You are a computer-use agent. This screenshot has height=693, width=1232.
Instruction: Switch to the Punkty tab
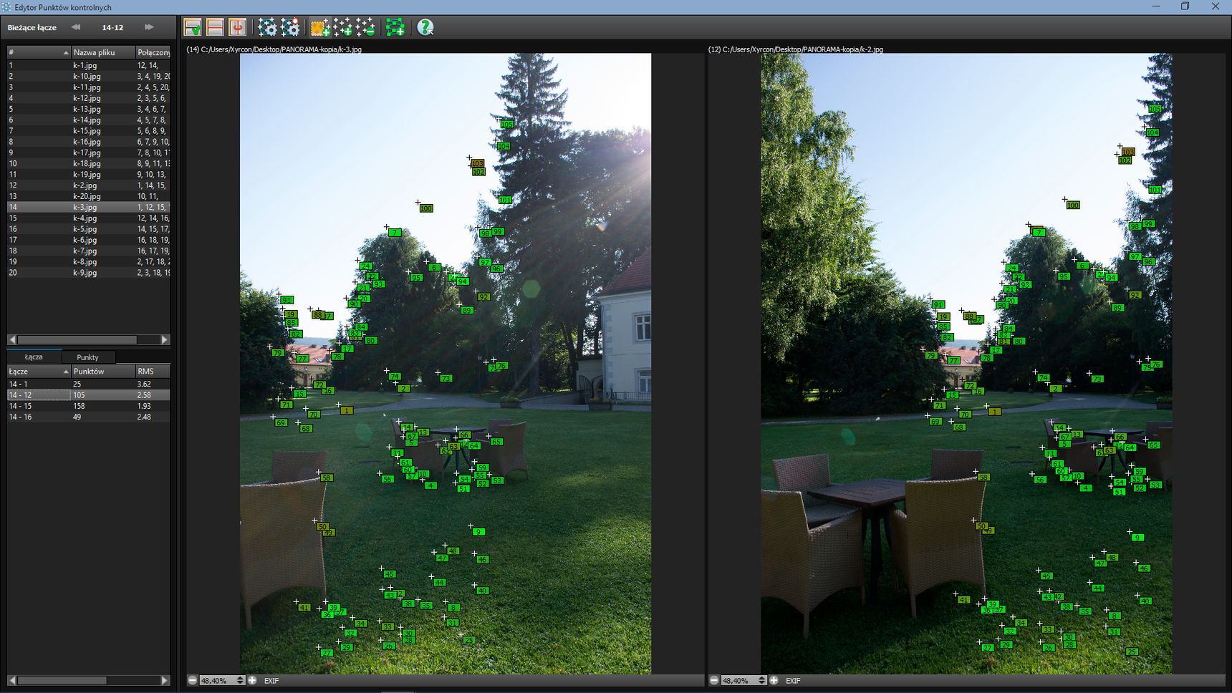click(x=87, y=357)
